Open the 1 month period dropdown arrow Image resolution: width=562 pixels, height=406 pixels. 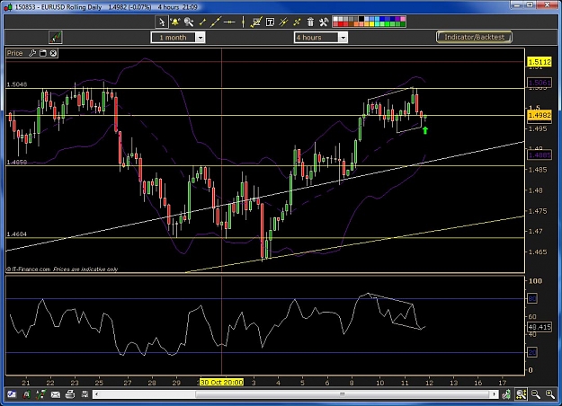(x=201, y=37)
